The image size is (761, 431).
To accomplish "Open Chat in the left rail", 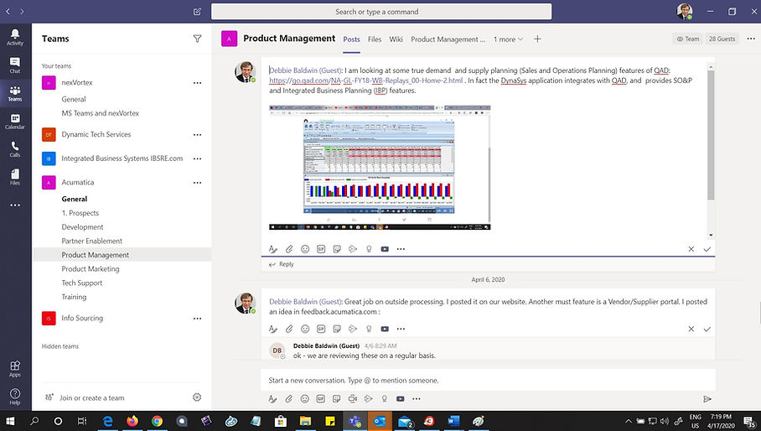I will pos(15,65).
